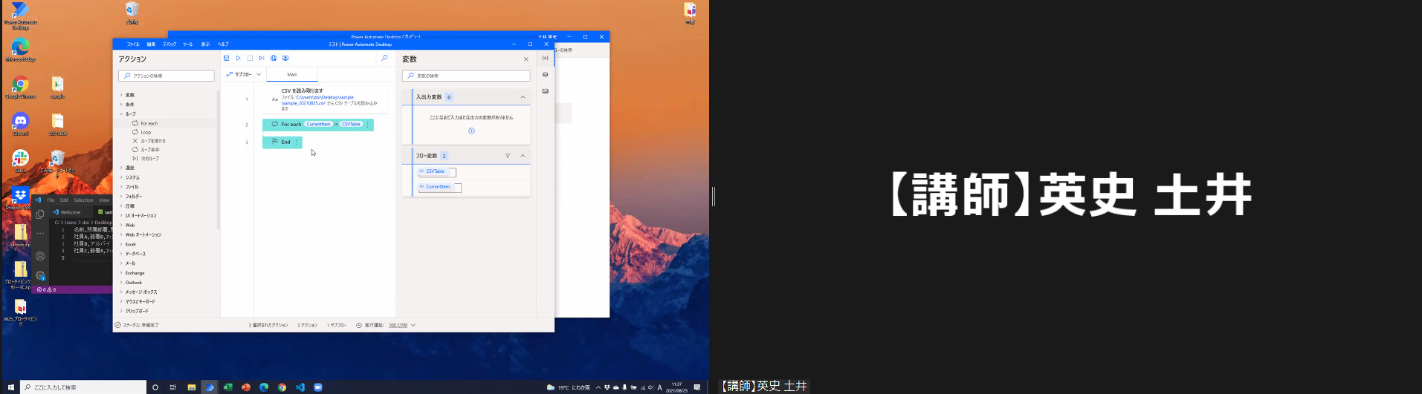Select the End action block
Screen dimensions: 1422x394
282,142
